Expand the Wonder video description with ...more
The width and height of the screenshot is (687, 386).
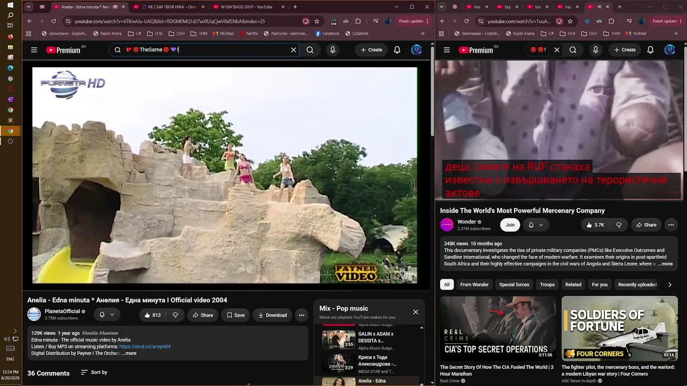pyautogui.click(x=665, y=264)
